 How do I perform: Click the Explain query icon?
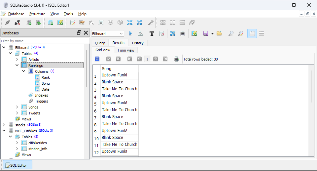[x=140, y=33]
